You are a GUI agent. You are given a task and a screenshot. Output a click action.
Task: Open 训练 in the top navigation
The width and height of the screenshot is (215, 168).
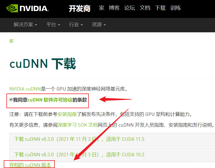(175, 8)
